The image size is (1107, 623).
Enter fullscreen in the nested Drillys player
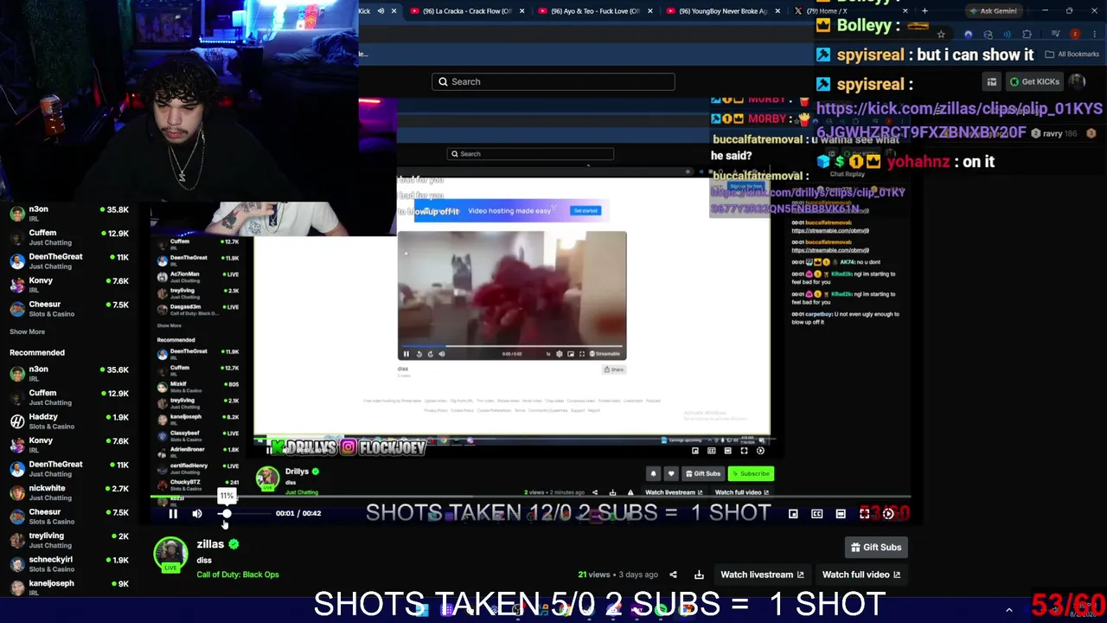point(744,451)
